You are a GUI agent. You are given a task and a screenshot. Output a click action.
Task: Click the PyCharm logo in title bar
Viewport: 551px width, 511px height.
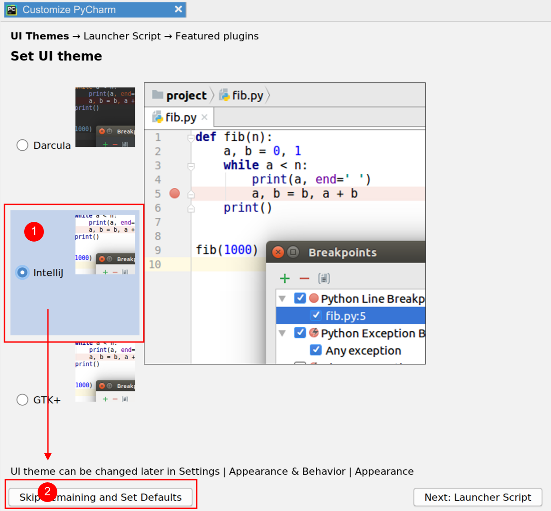[x=12, y=10]
